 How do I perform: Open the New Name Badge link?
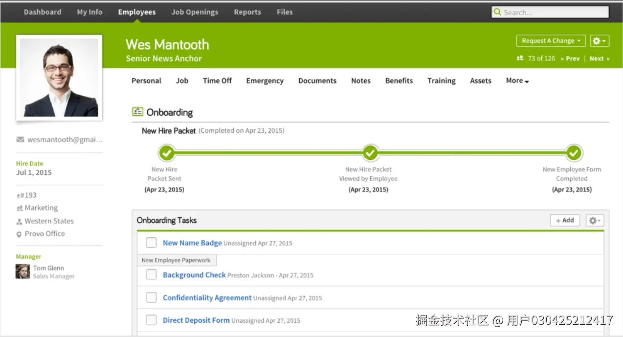[x=192, y=243]
